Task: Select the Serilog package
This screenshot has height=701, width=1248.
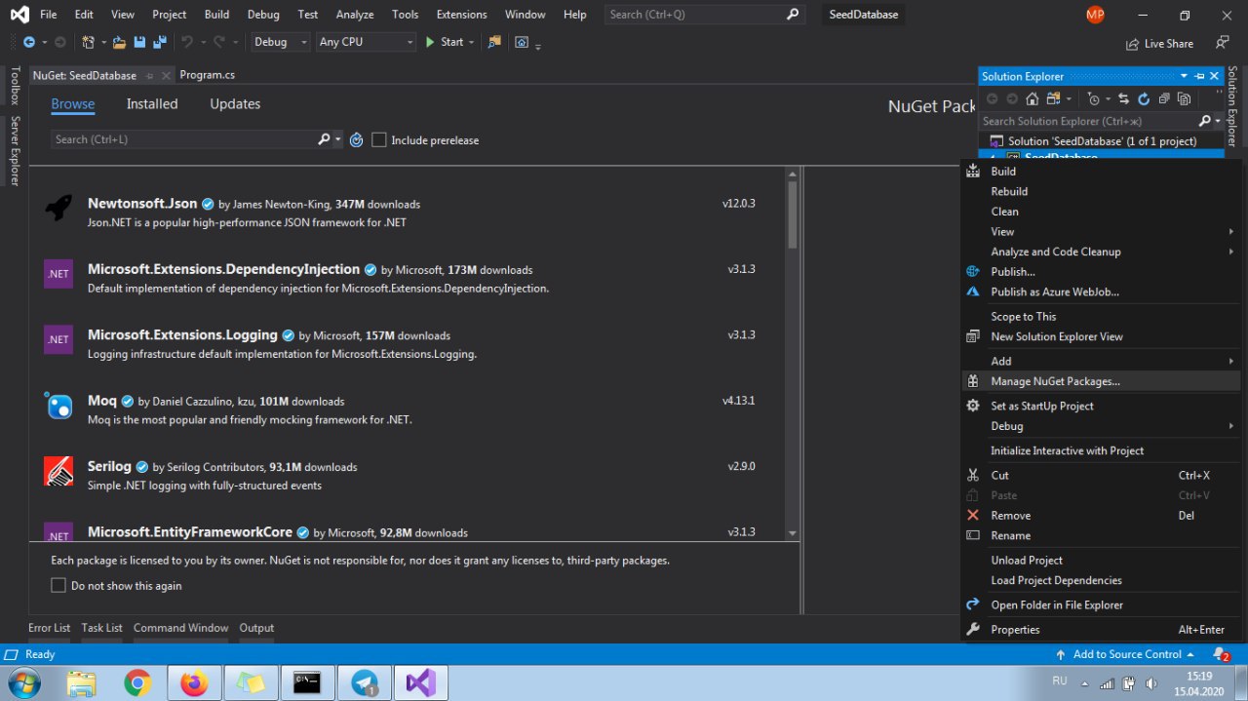Action: point(407,475)
